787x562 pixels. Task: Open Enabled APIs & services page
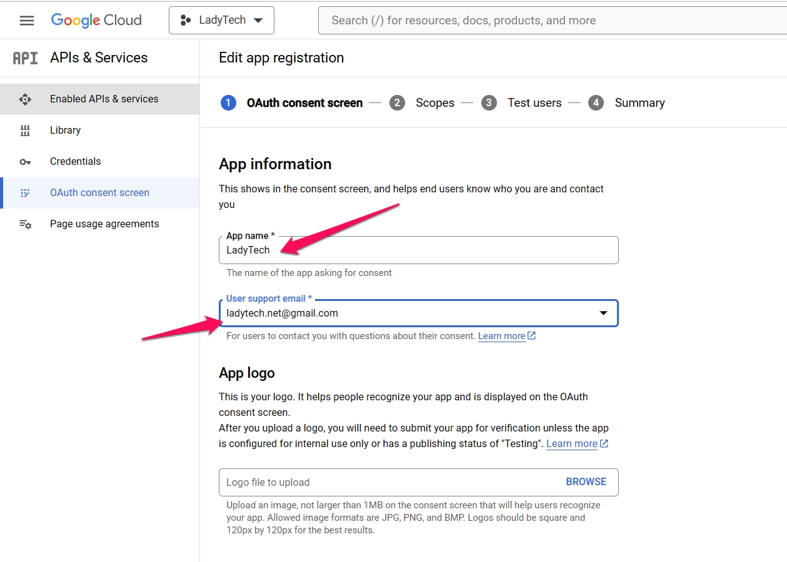coord(100,99)
